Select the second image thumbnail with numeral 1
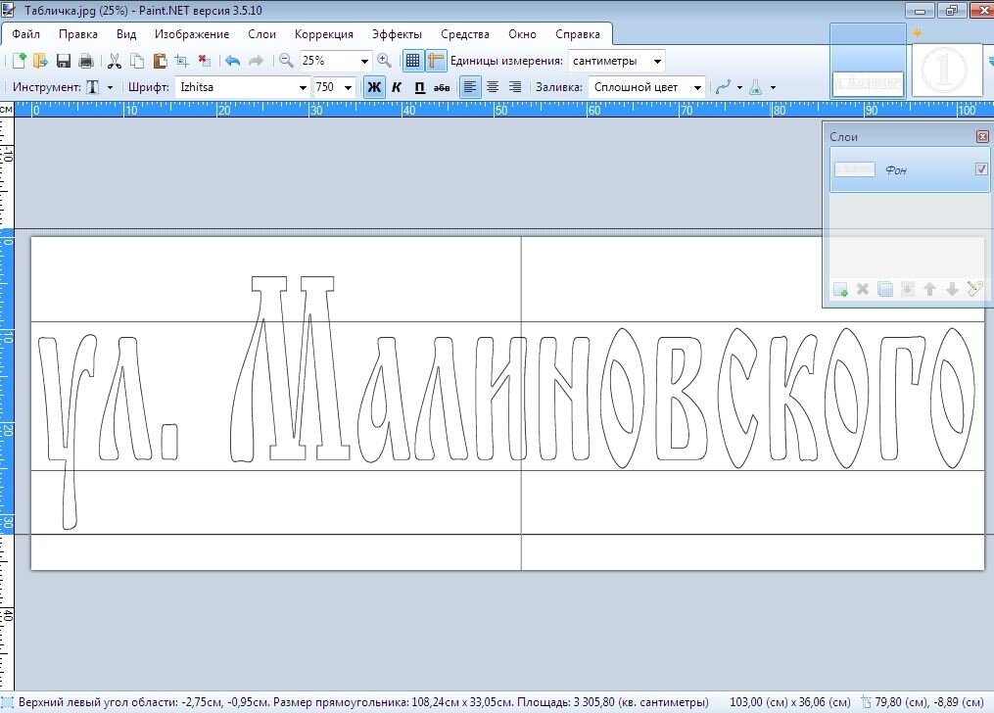The width and height of the screenshot is (994, 713). (946, 70)
